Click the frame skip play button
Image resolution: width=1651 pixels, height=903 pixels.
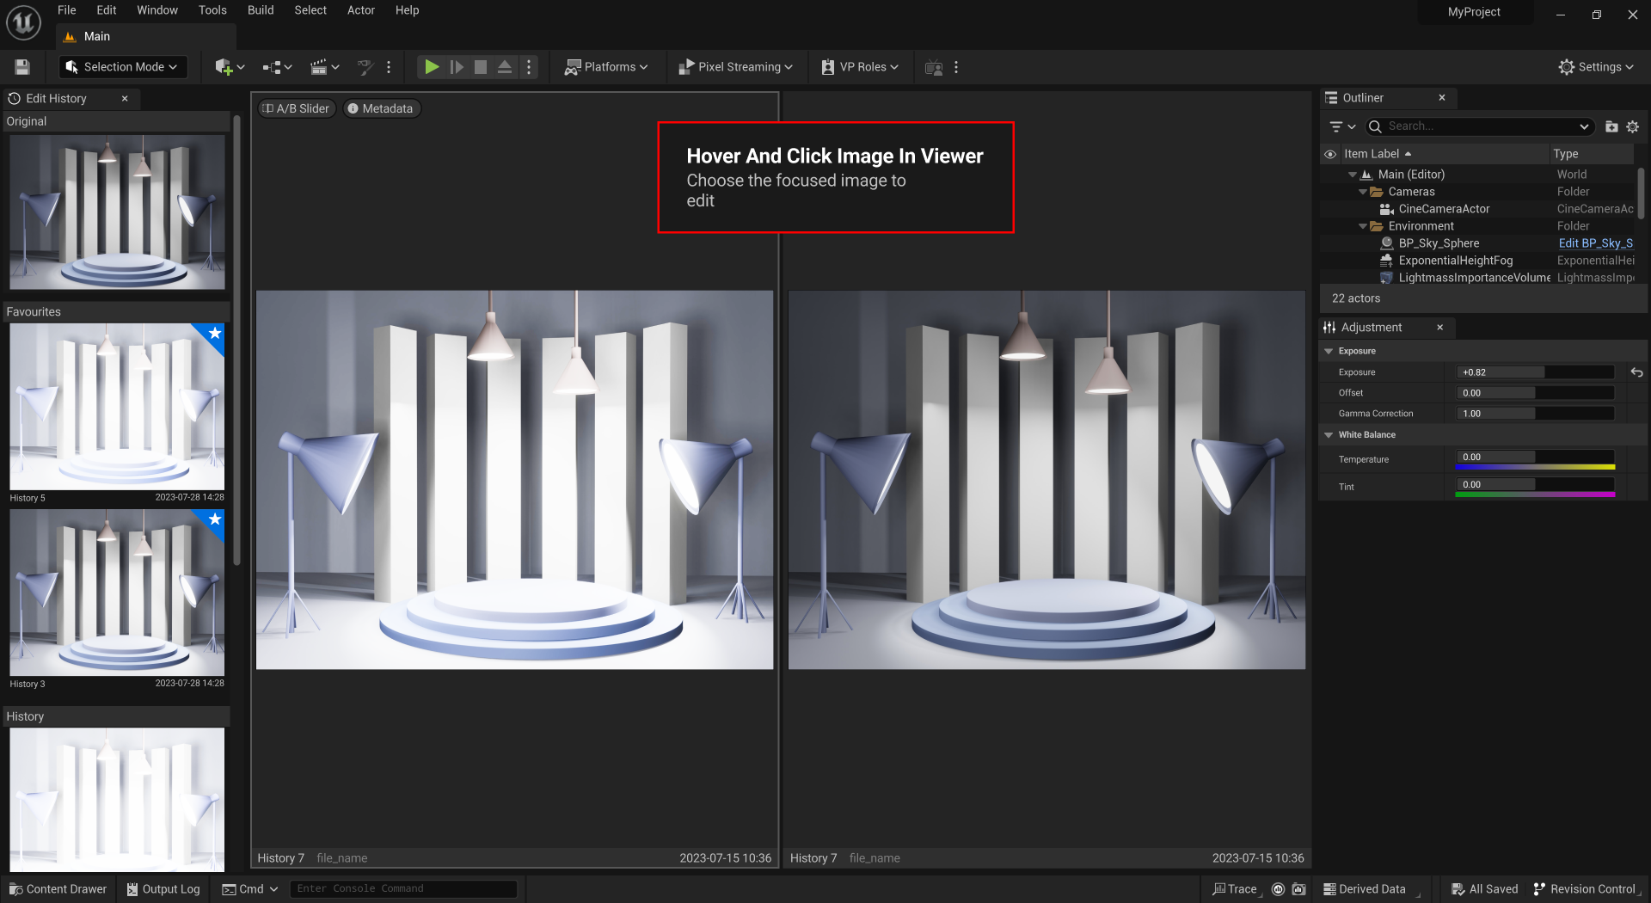point(457,67)
